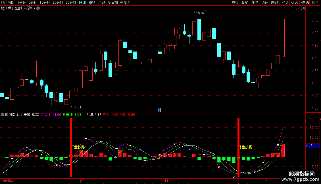The height and width of the screenshot is (184, 321).
Task: Select the 1分钟 period tab
Action: tap(22, 3)
